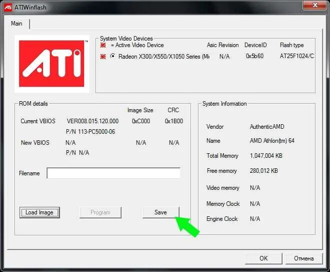Click the System Video Devices group title
Viewport: 330px width, 272px height.
pyautogui.click(x=126, y=39)
